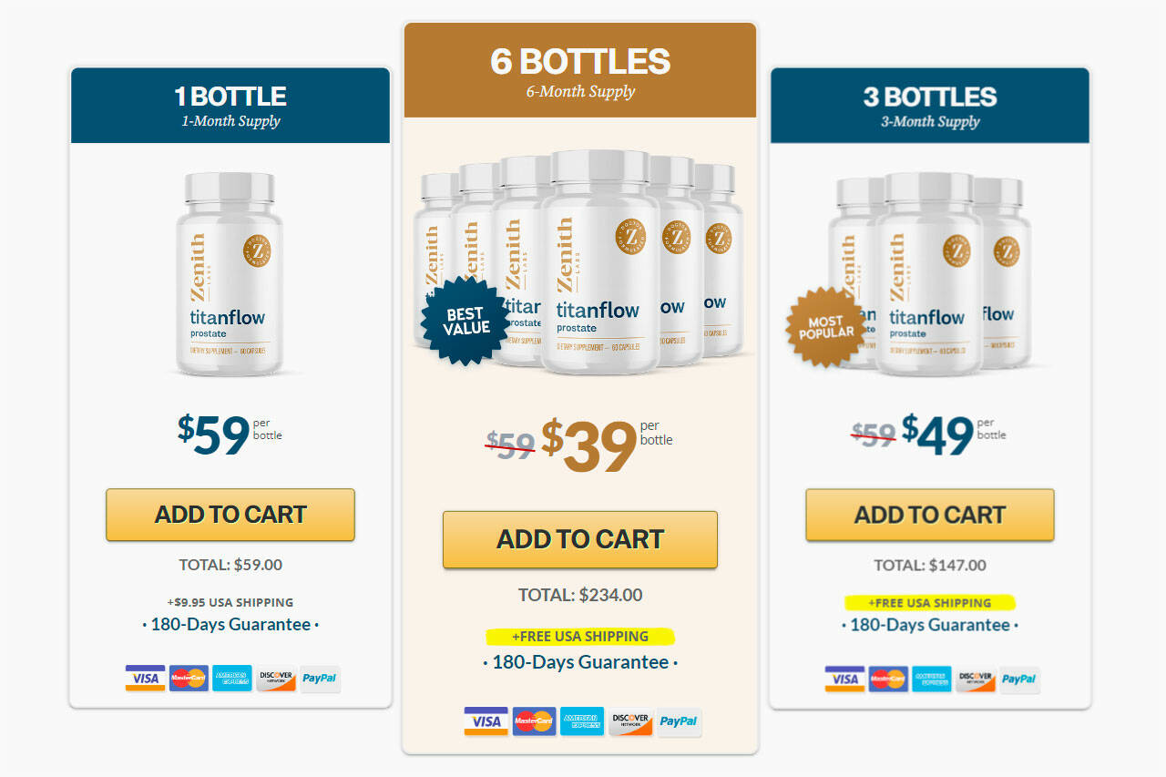
Task: Click the PayPal icon under the 3 Bottles offer
Action: 1019,680
